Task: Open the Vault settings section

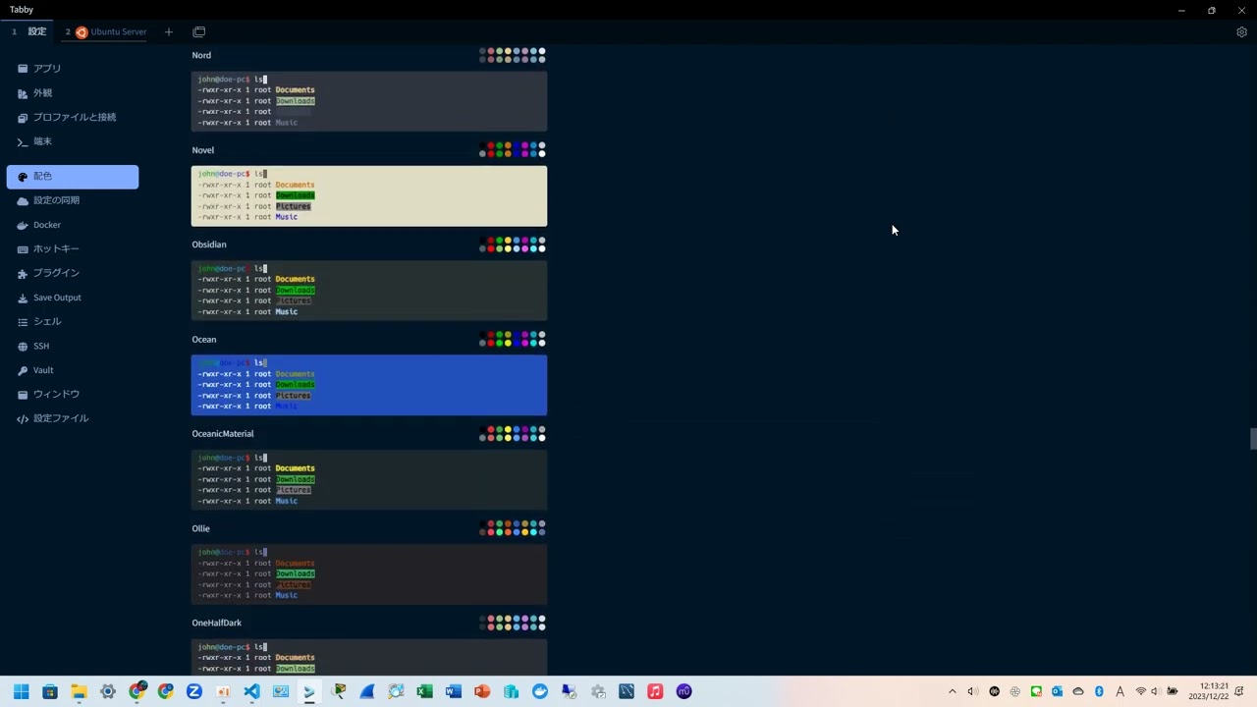Action: tap(73, 370)
